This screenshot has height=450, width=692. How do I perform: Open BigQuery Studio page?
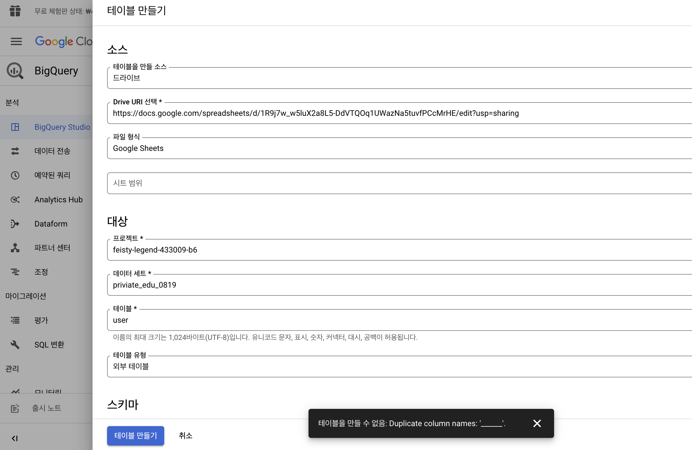[x=46, y=127]
